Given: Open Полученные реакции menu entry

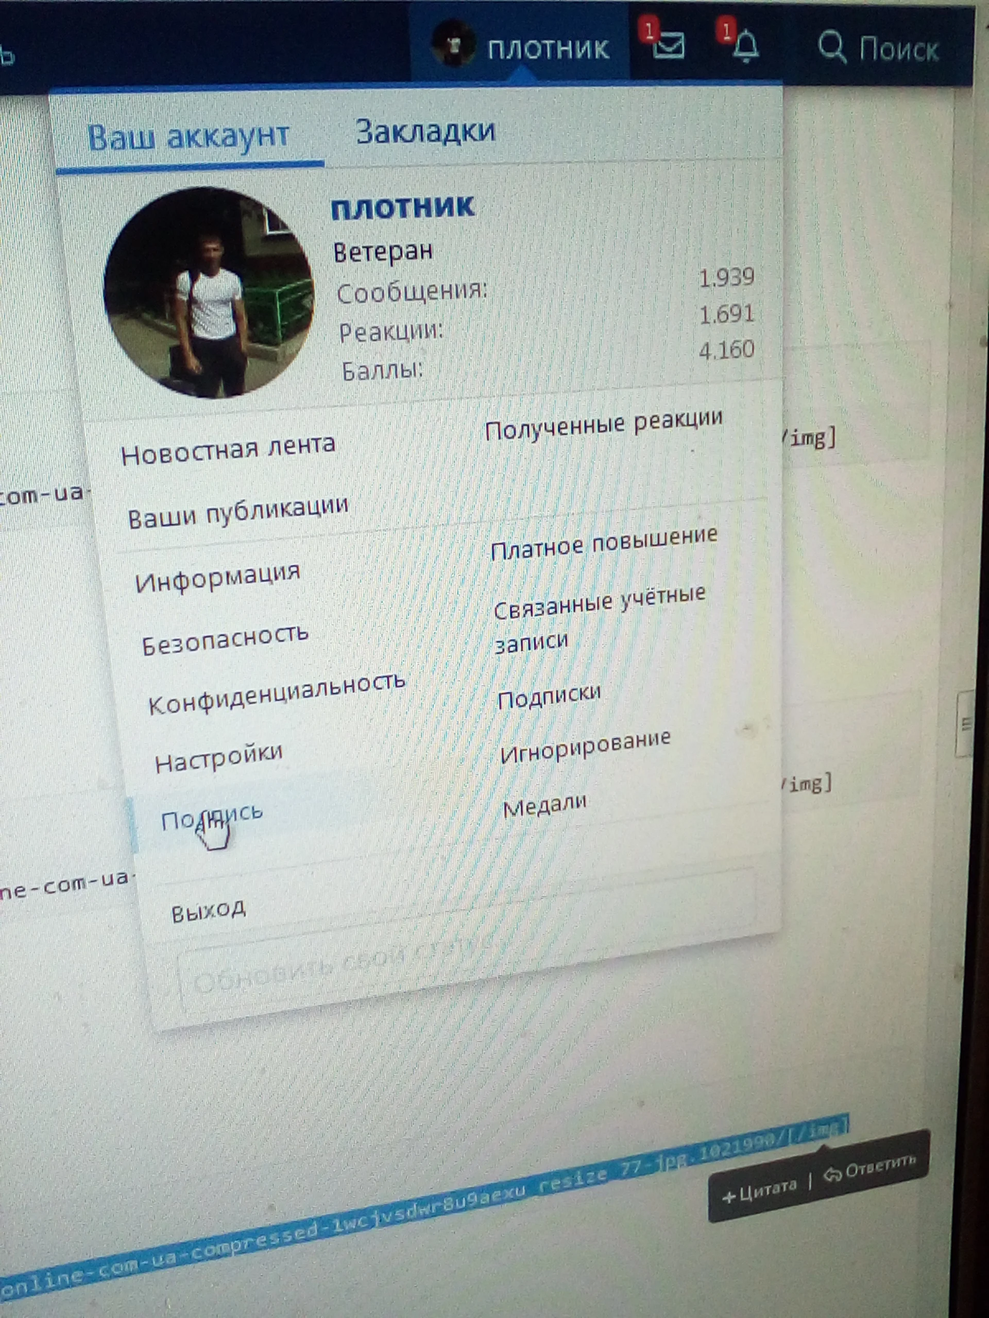Looking at the screenshot, I should point(603,424).
